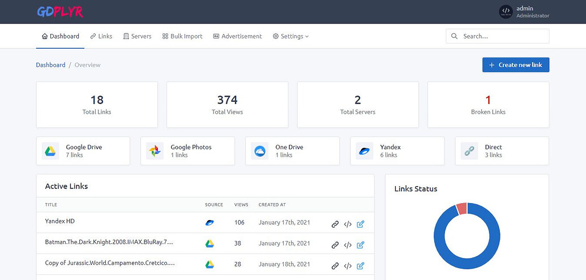This screenshot has height=280, width=586.
Task: Open the Copy of Jurassic.World title link
Action: pos(110,263)
